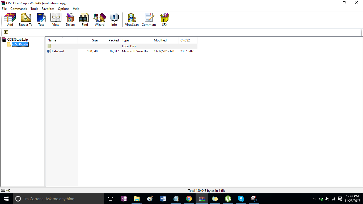Open the Commands menu

click(19, 9)
